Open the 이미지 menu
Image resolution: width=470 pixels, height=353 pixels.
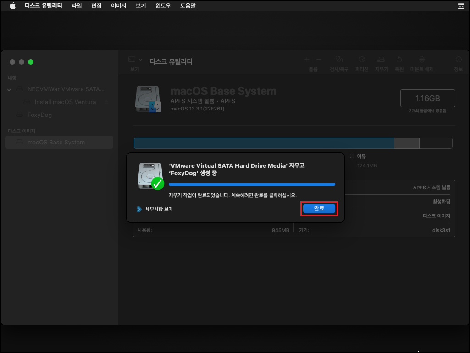coord(118,6)
